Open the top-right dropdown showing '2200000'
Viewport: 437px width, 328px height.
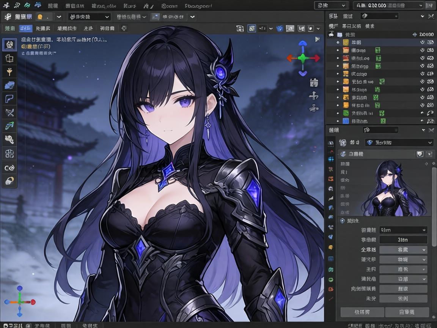point(388,5)
